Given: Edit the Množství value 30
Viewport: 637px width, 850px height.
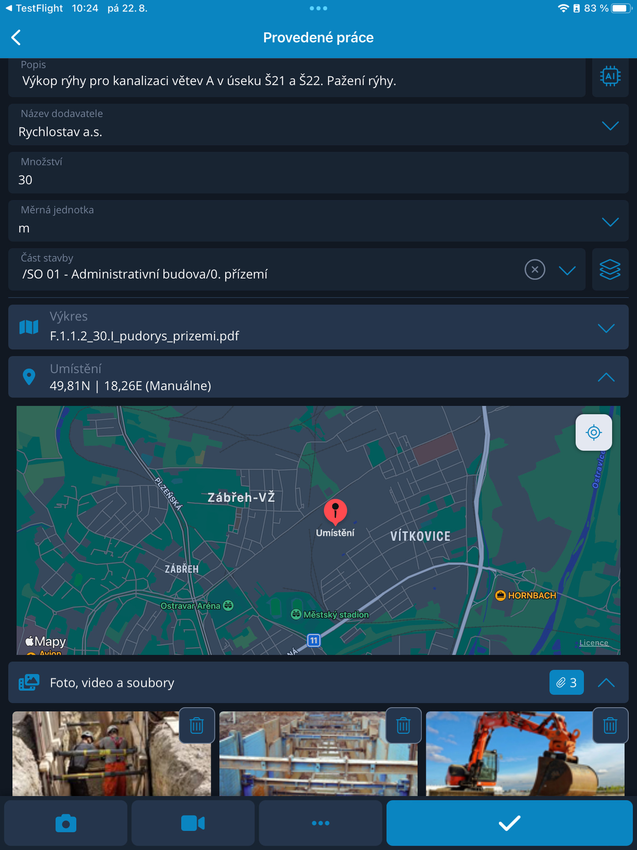Looking at the screenshot, I should point(318,173).
